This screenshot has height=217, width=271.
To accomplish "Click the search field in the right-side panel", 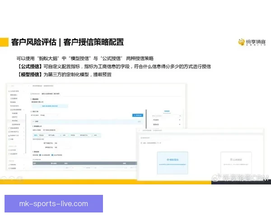I will (167, 116).
